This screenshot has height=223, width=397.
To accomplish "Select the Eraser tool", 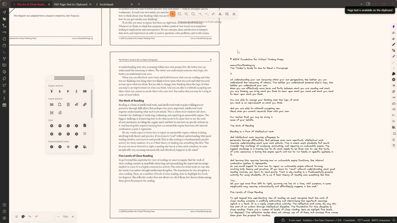I will [x=234, y=14].
